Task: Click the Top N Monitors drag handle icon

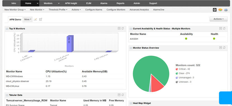Action: [x=7, y=29]
